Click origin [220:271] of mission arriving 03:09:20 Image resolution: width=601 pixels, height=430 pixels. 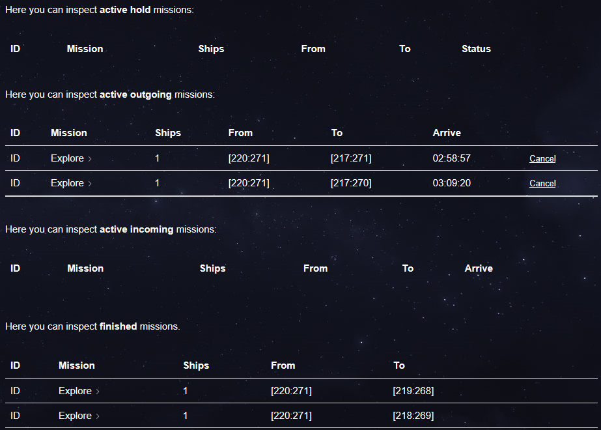point(249,183)
